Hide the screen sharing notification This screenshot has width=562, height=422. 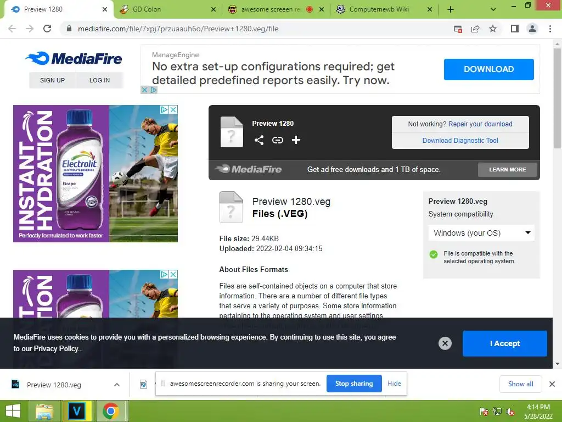(x=394, y=384)
